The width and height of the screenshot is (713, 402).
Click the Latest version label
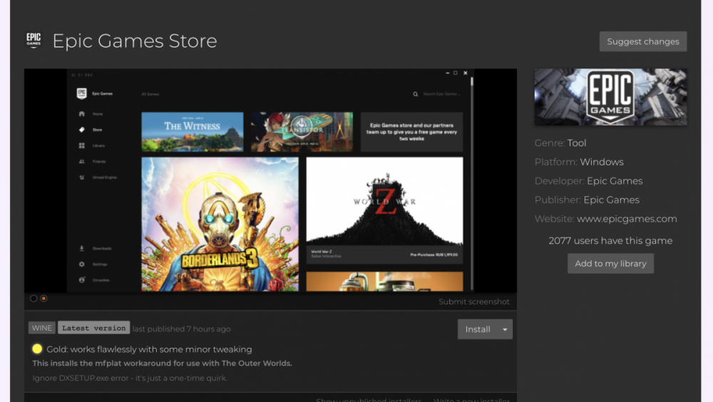click(x=93, y=328)
